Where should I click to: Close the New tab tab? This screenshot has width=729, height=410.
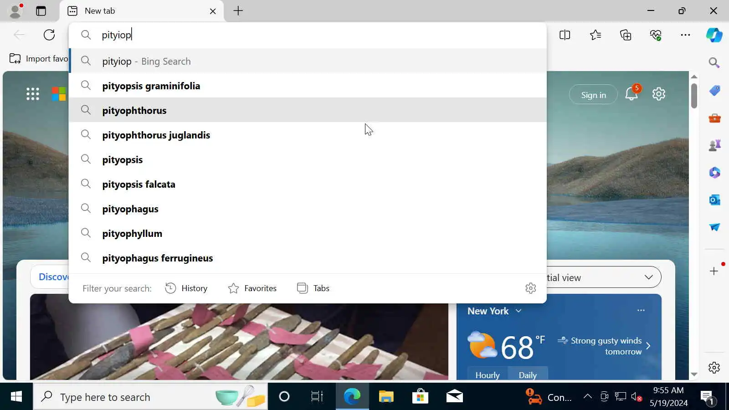213,11
